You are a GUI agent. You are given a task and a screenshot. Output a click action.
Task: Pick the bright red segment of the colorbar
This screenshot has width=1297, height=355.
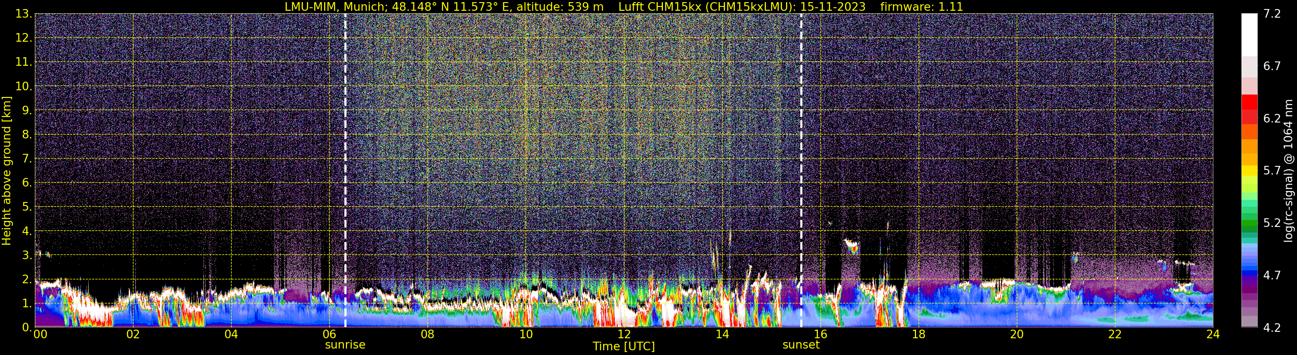[1249, 101]
